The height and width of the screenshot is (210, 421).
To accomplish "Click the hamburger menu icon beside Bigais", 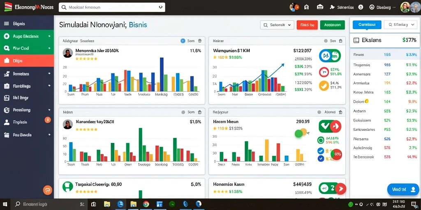I will (x=7, y=23).
